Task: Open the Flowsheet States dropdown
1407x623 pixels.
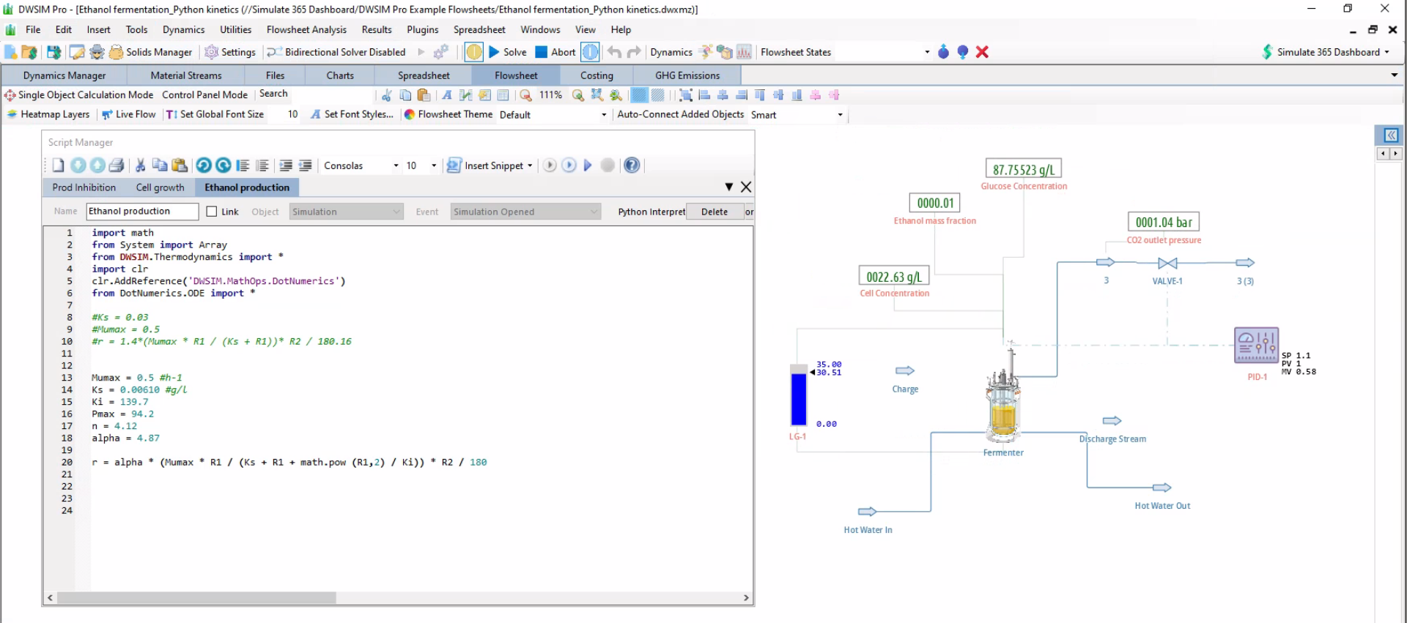Action: click(927, 52)
